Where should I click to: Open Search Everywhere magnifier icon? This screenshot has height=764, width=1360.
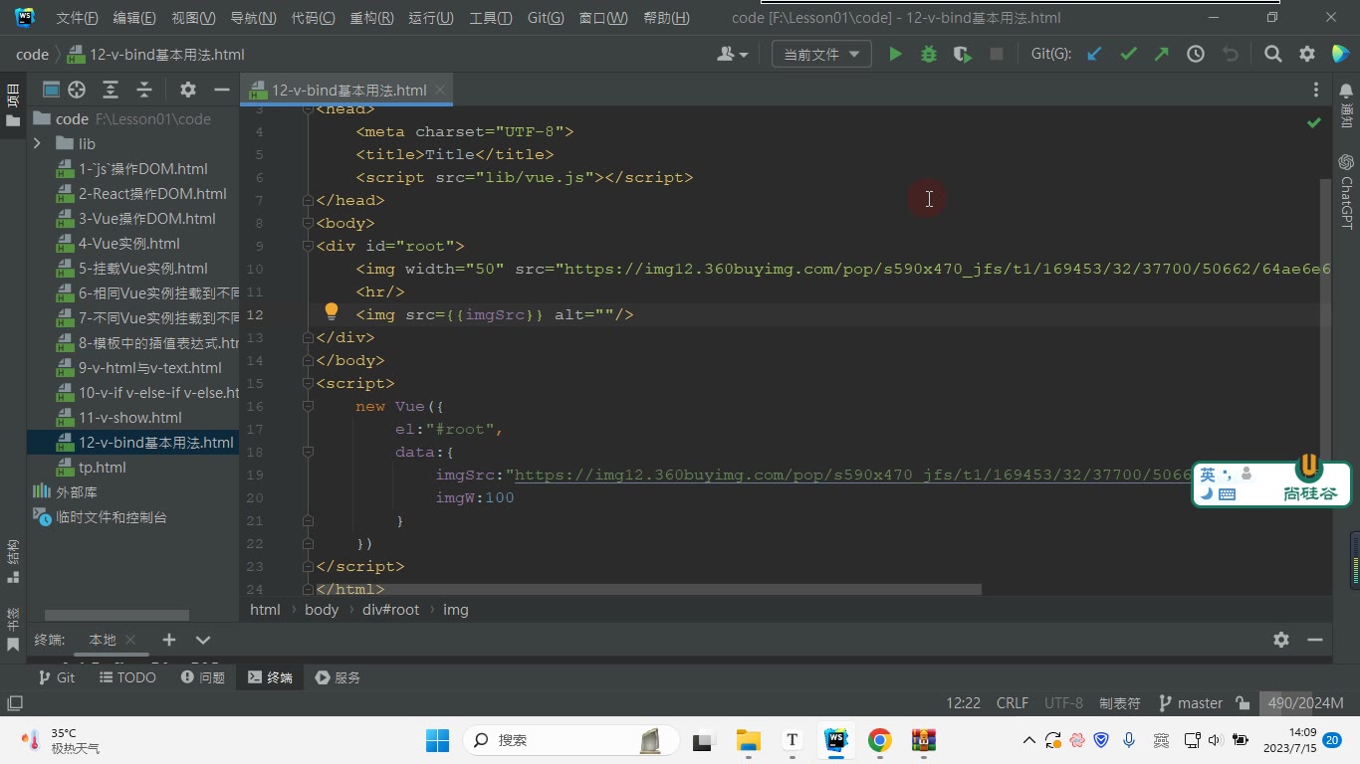(1273, 55)
